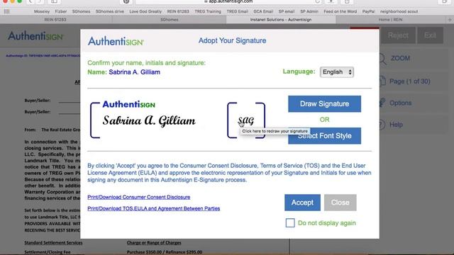
Task: Click the Sabrina A. Gilliam signature preview
Action: 149,121
